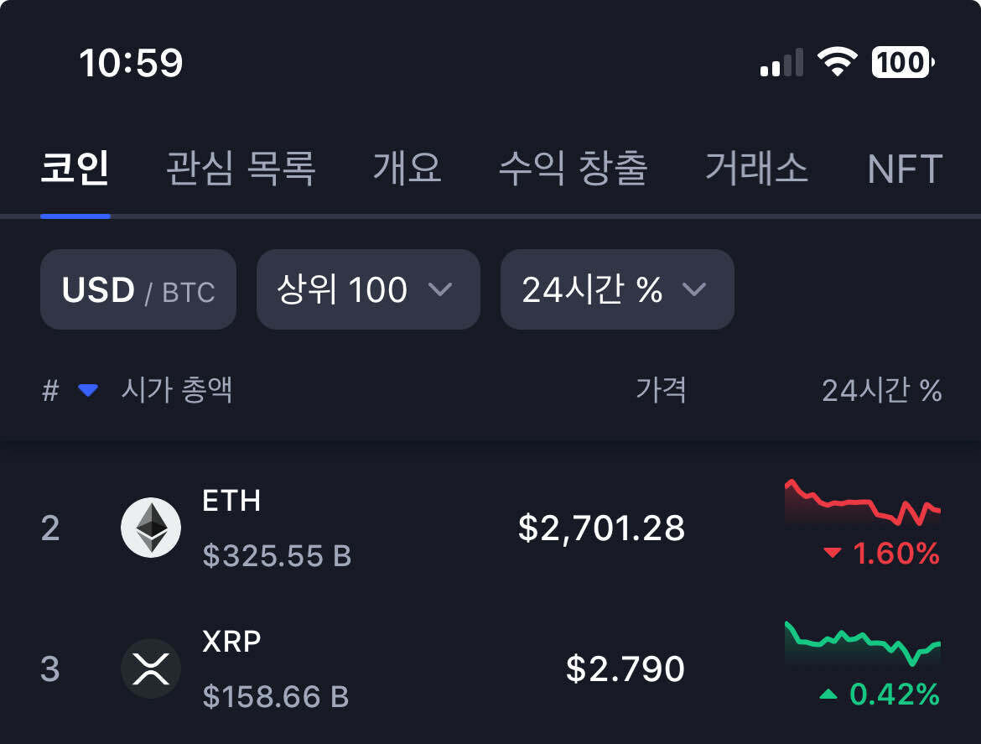This screenshot has height=744, width=981.
Task: Click the ETH price of $2,701.28
Action: [x=602, y=528]
